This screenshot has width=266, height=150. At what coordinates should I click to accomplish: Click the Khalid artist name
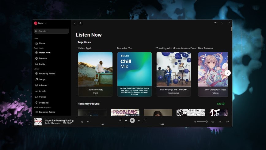pos(95,93)
